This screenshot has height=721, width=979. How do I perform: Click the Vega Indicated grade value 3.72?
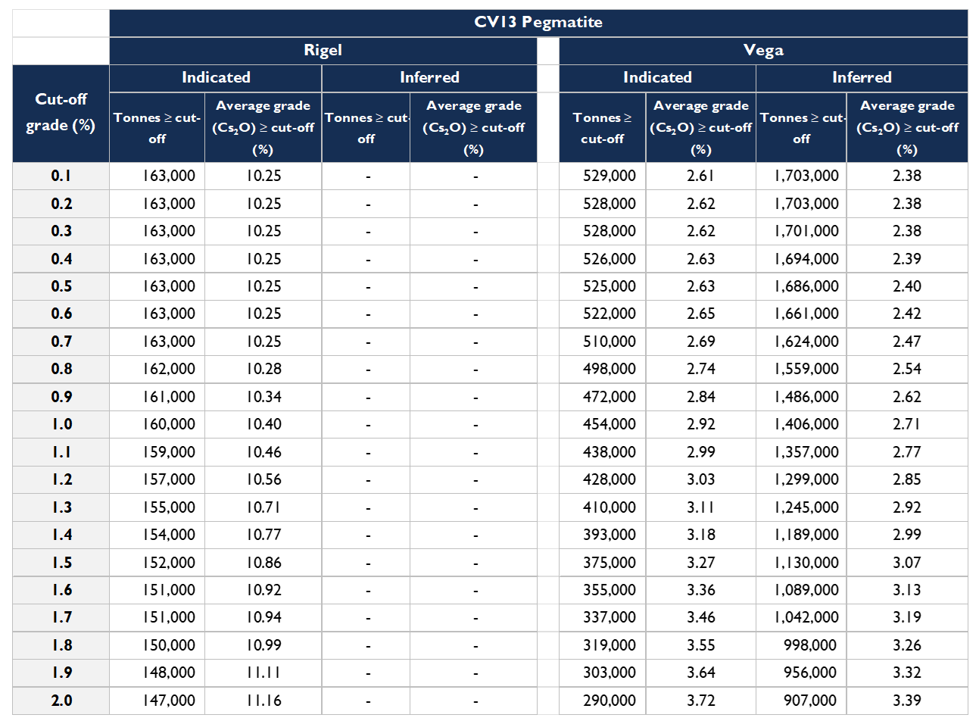[x=700, y=700]
